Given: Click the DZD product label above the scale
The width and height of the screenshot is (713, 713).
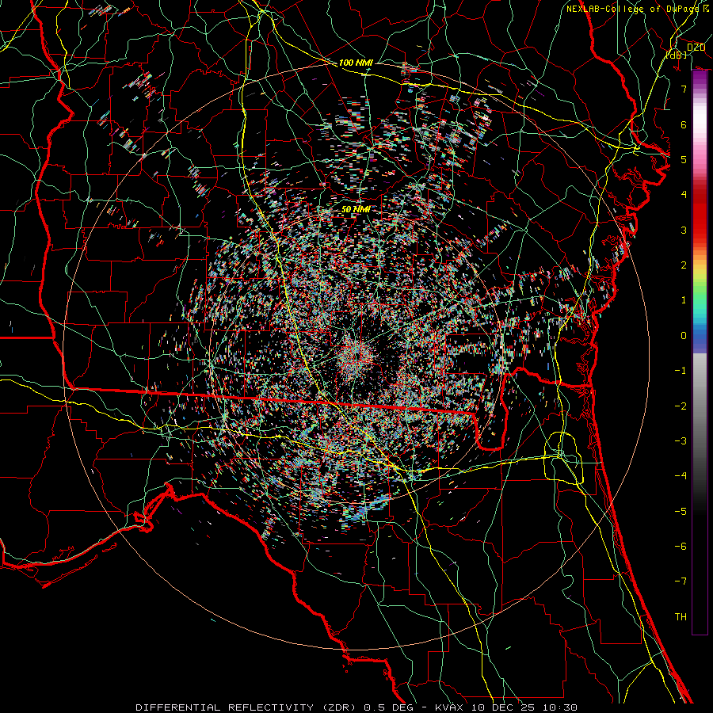Looking at the screenshot, I should (696, 47).
